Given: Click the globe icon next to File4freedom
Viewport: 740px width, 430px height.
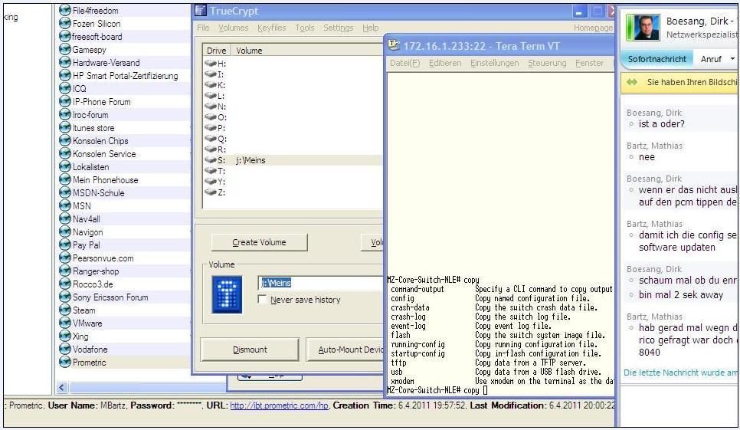Looking at the screenshot, I should pos(64,10).
